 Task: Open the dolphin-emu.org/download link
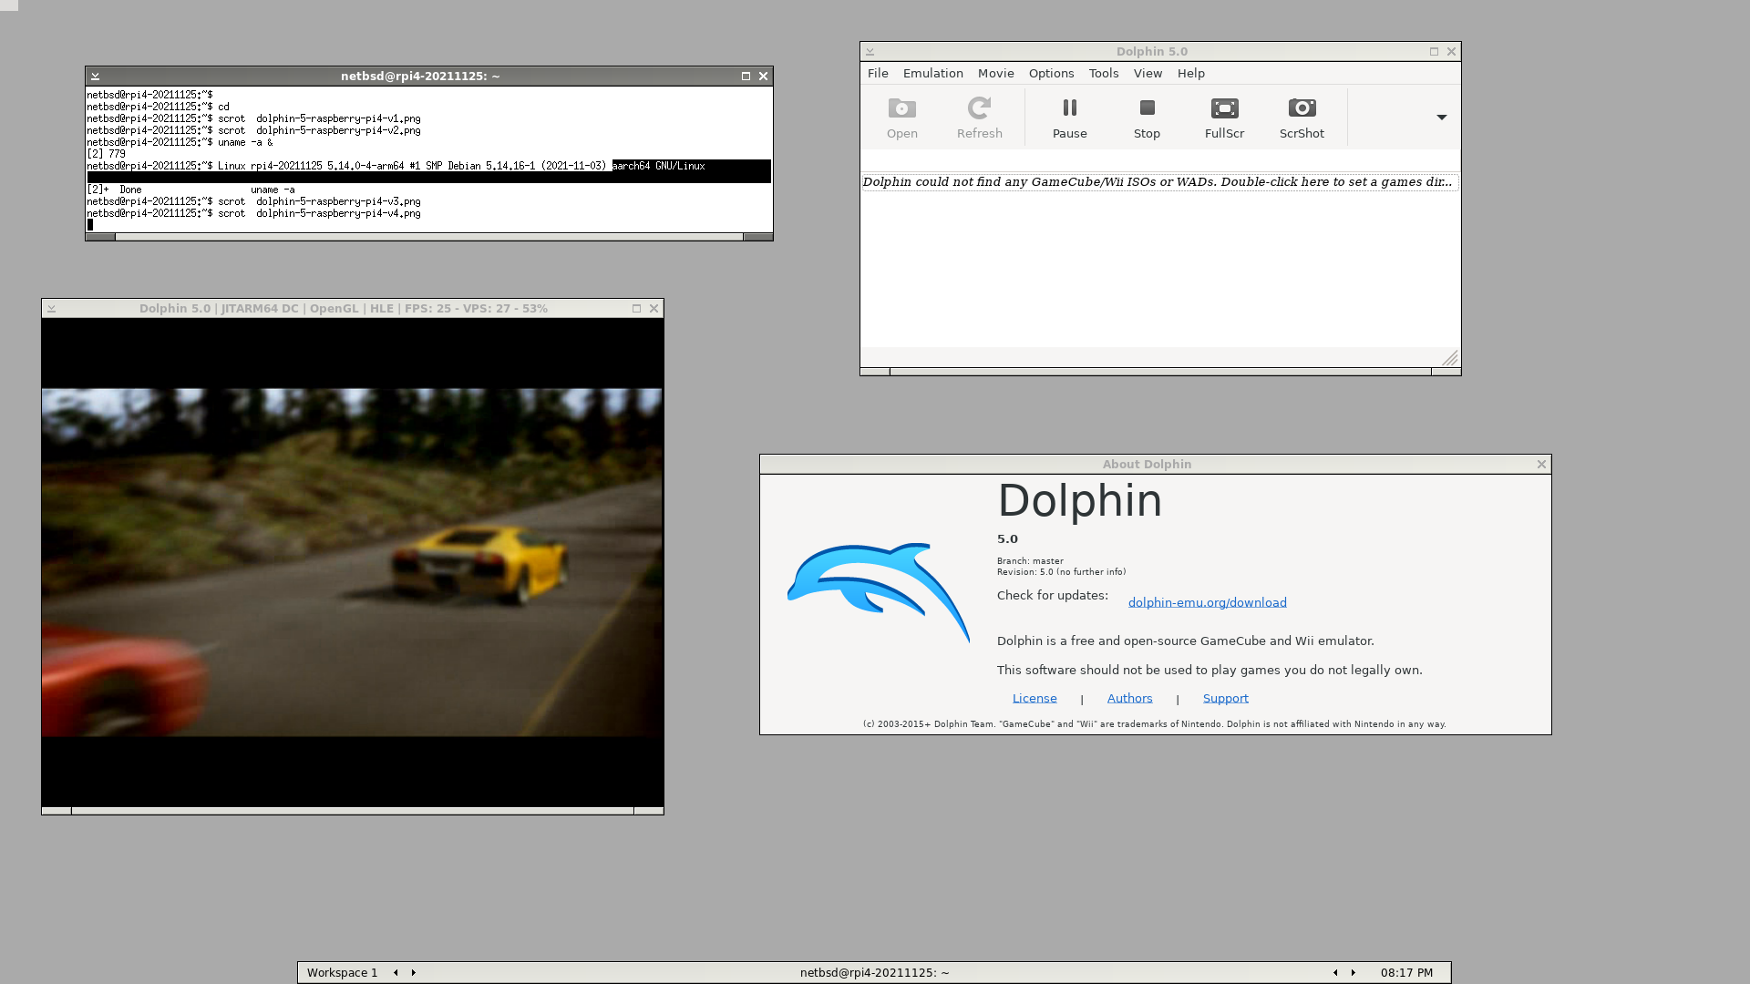[1207, 602]
